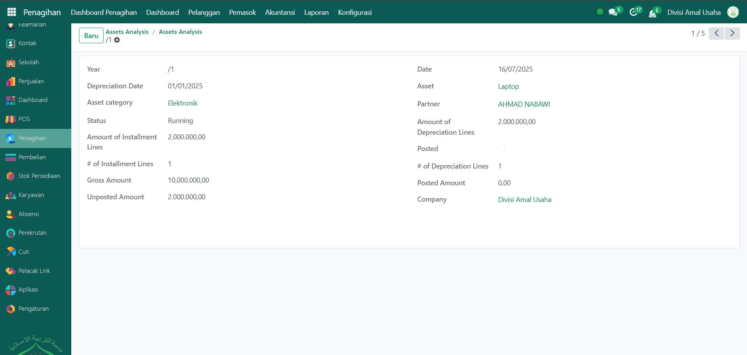Open the Pelanggan menu
747x355 pixels.
click(204, 12)
